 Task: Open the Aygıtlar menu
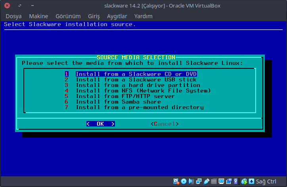(117, 16)
